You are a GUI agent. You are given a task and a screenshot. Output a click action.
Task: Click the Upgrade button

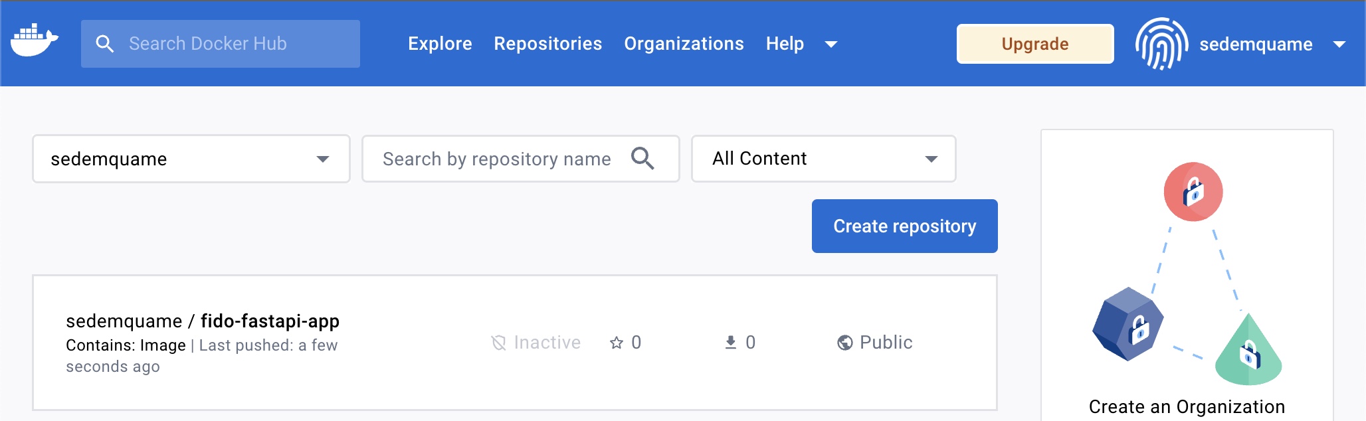click(x=1035, y=44)
